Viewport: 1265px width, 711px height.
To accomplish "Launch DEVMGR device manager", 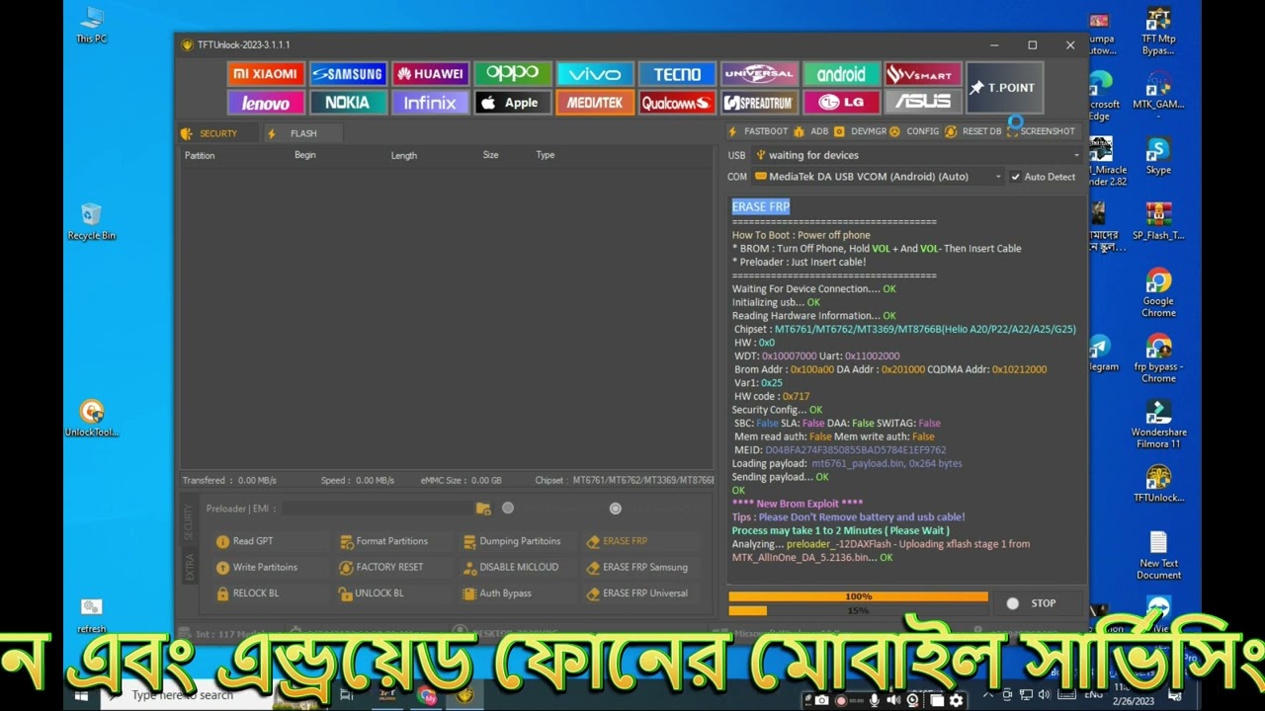I will point(860,131).
